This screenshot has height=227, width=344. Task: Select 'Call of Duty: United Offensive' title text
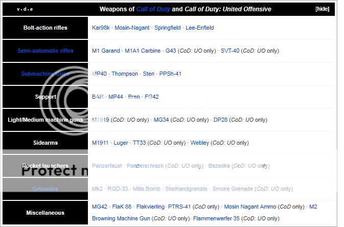(x=228, y=9)
